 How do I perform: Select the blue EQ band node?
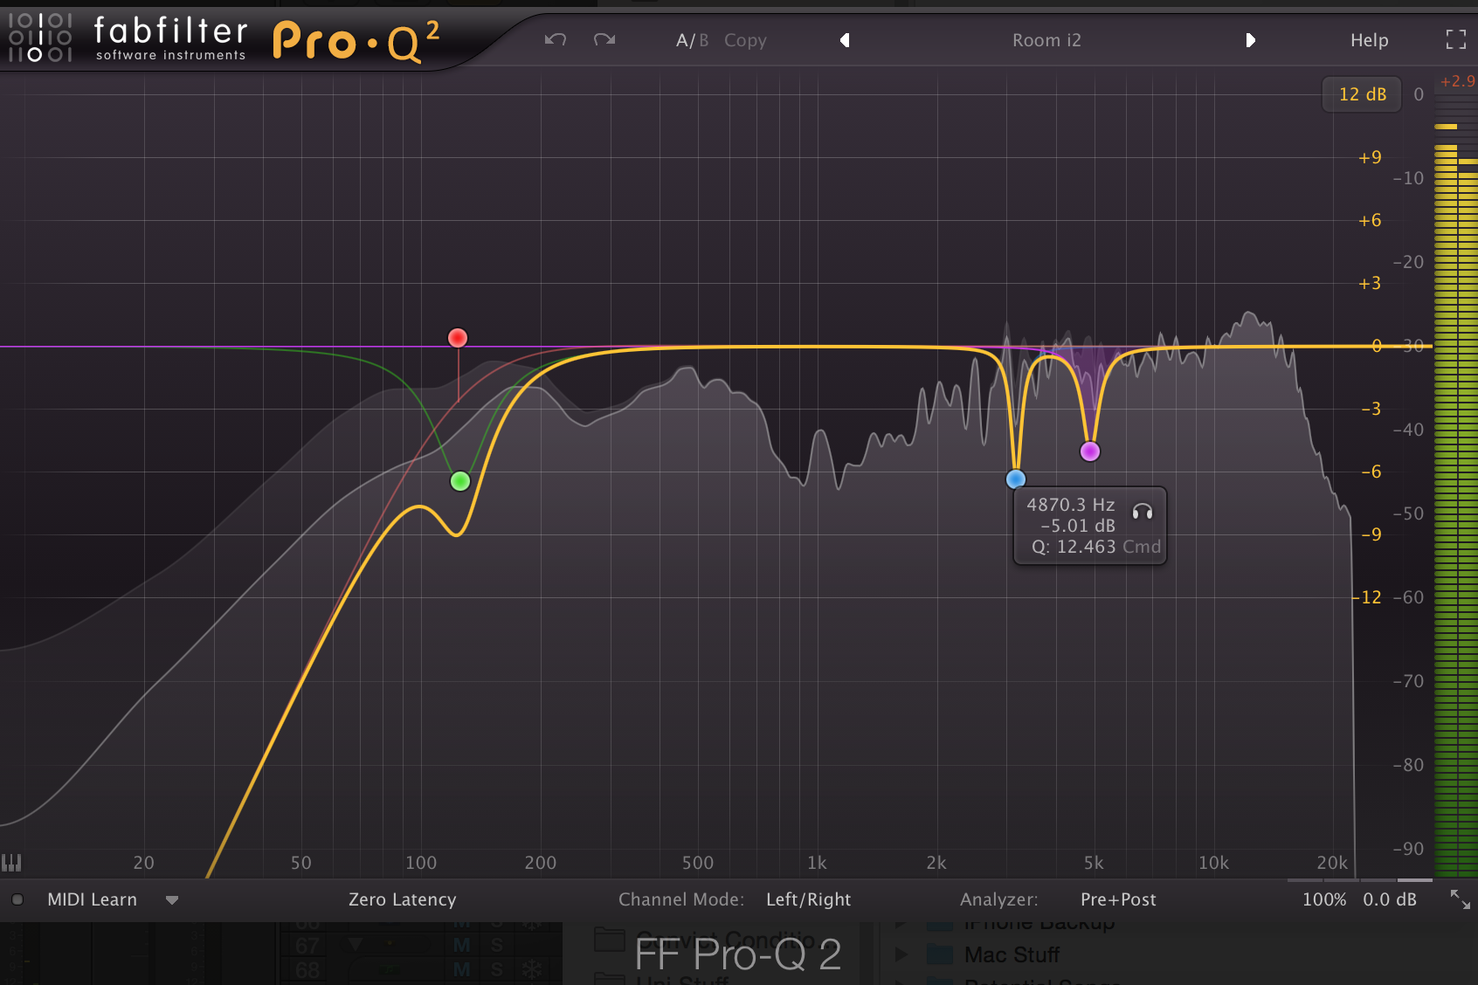(x=1015, y=479)
